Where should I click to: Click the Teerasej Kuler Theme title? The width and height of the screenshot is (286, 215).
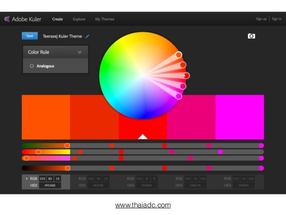62,36
